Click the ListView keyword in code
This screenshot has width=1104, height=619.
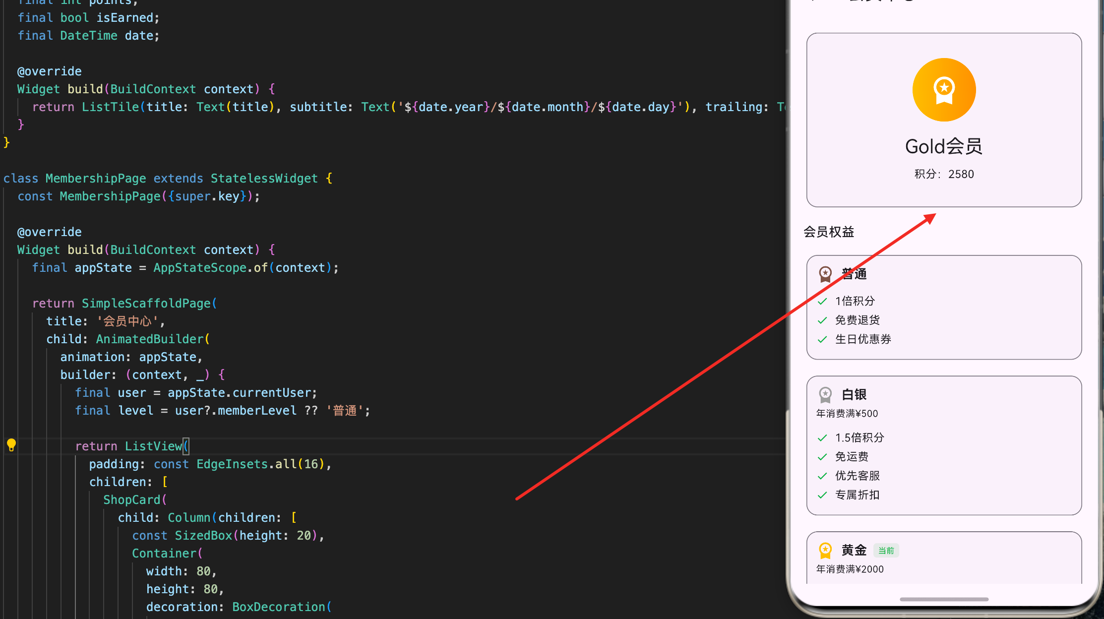(153, 446)
